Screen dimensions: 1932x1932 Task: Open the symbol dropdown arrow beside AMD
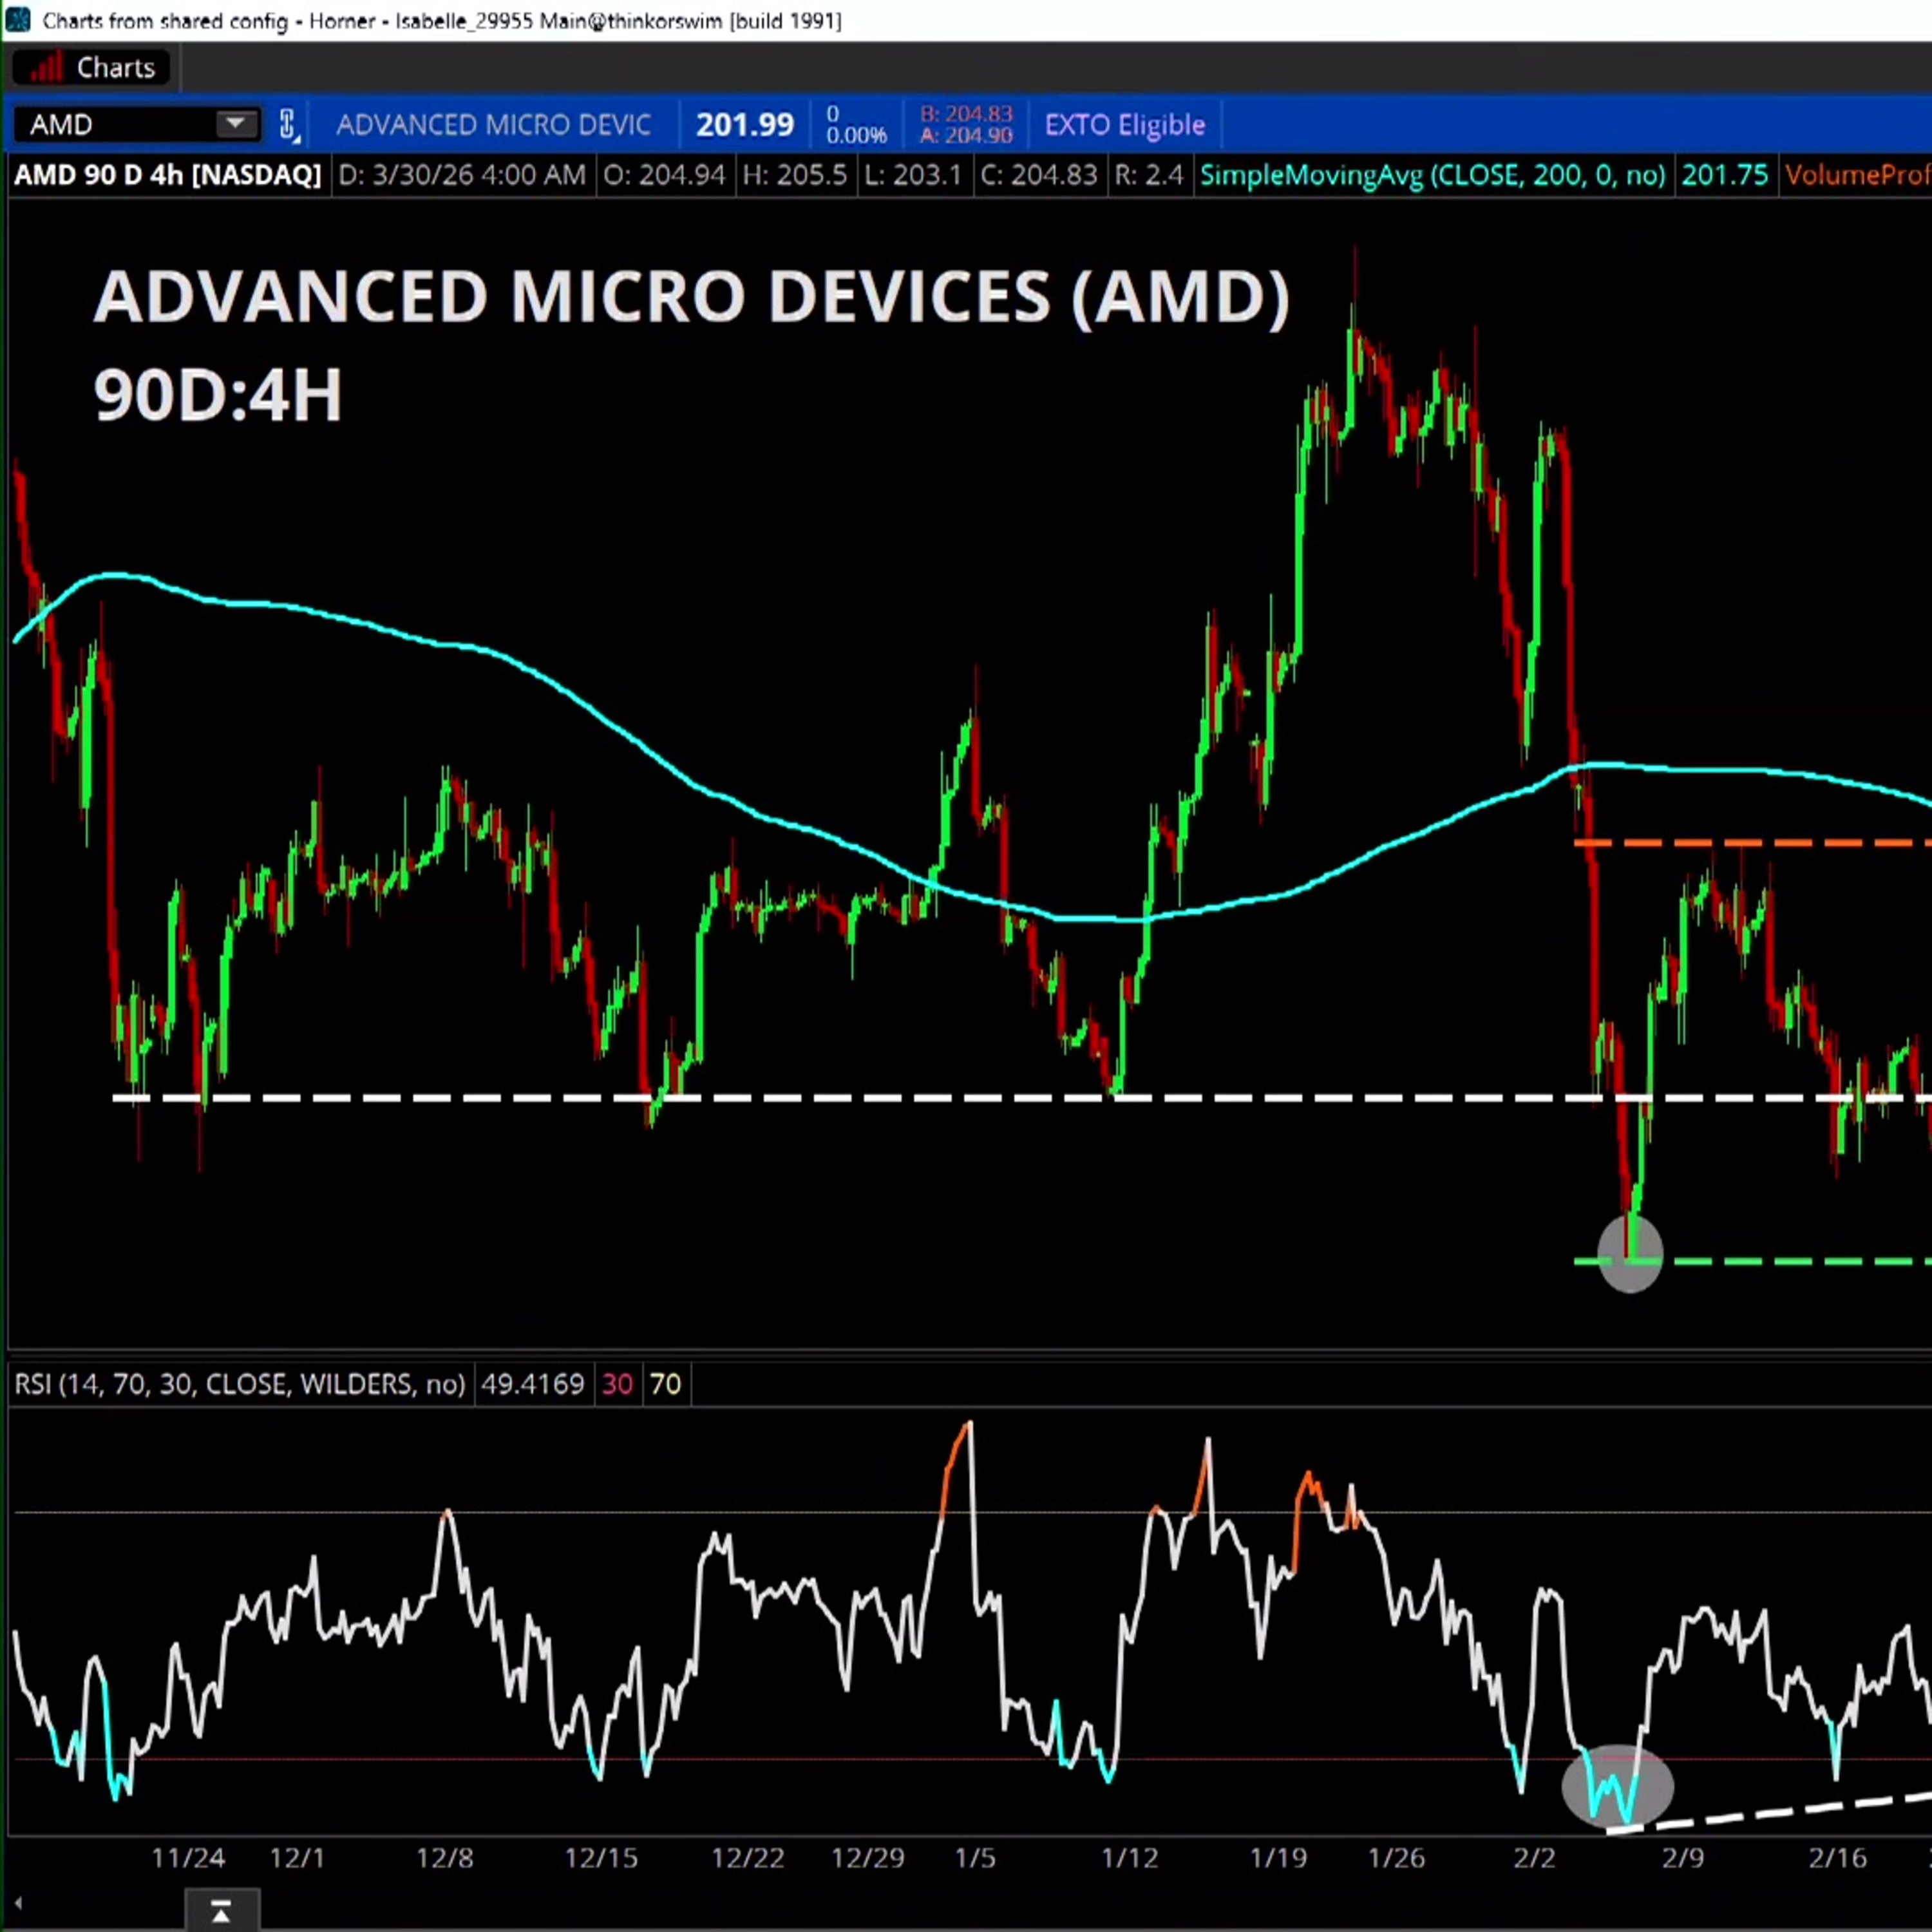click(x=236, y=124)
